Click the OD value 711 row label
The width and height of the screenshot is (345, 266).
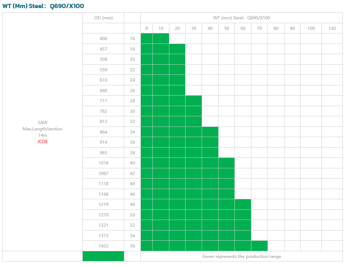pyautogui.click(x=103, y=101)
